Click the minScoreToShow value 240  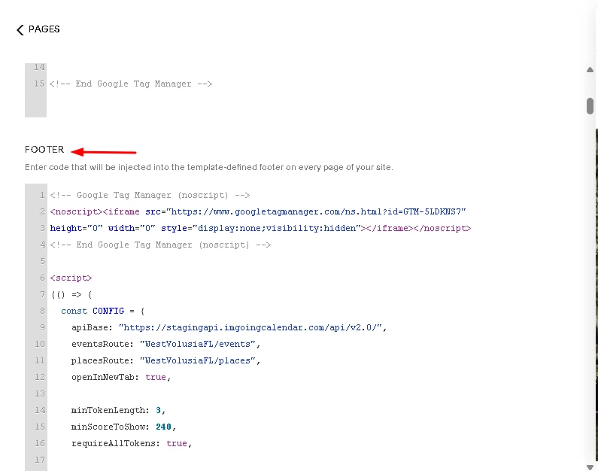click(x=163, y=427)
